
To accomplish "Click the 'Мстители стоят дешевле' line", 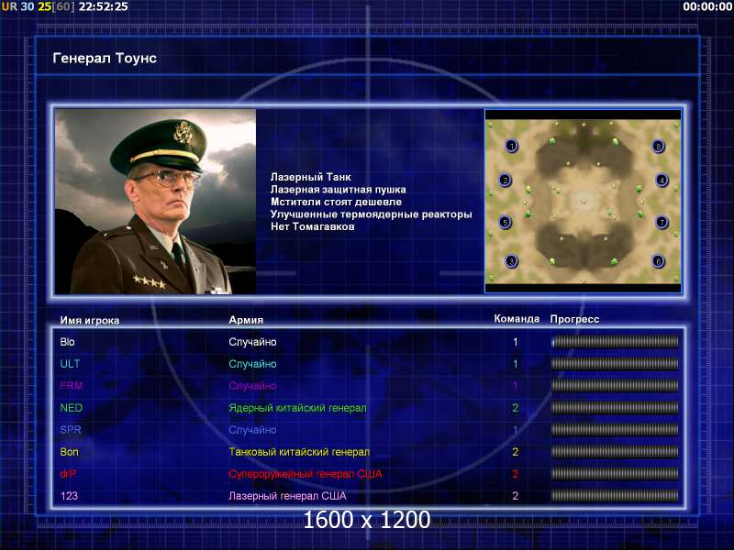I will 336,202.
